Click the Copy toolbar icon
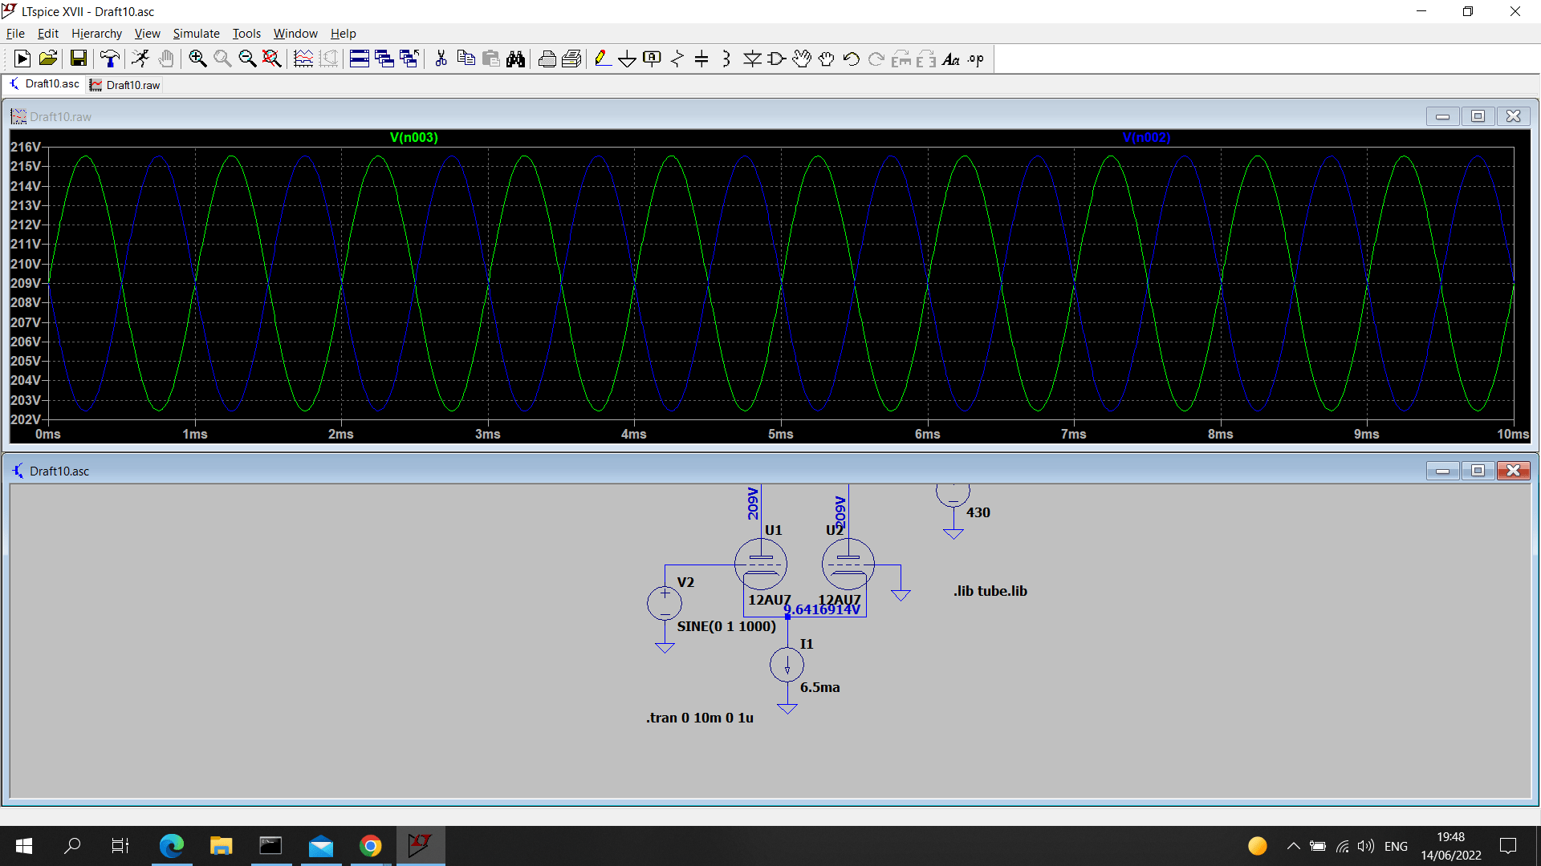 (466, 59)
